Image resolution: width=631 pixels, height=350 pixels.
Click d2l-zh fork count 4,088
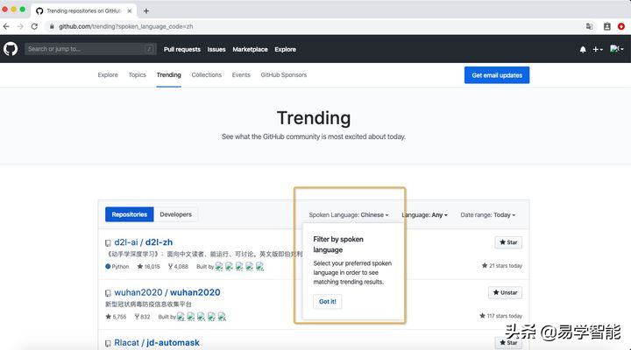pyautogui.click(x=178, y=266)
